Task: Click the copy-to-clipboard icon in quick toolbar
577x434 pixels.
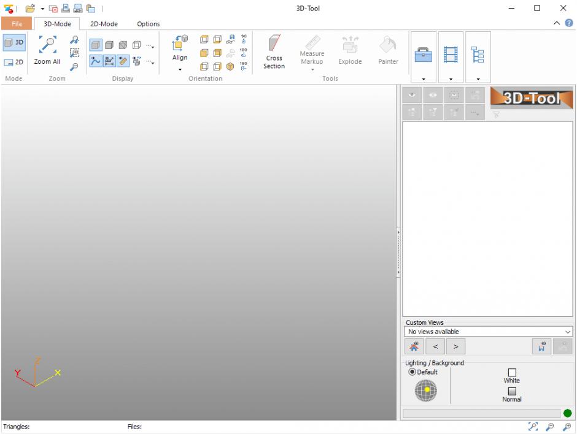Action: pyautogui.click(x=91, y=9)
